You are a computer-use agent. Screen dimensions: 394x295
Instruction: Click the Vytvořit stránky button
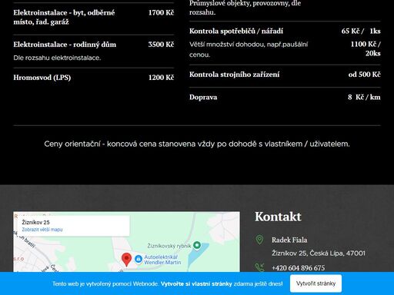tap(316, 283)
